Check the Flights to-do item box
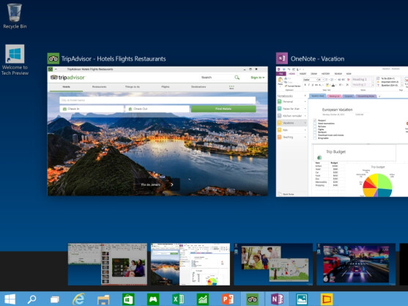This screenshot has width=408, height=306. 315,130
